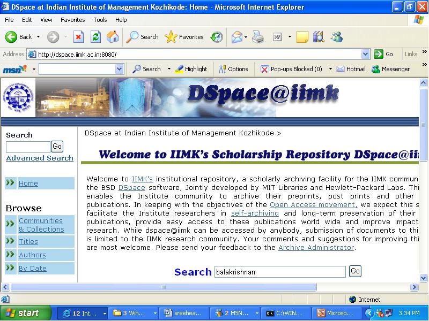
Task: Browse Communities & Collections link
Action: (41, 225)
